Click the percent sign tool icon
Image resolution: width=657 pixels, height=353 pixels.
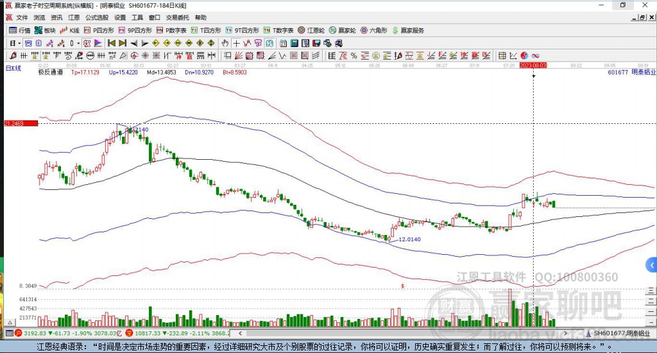click(354, 55)
